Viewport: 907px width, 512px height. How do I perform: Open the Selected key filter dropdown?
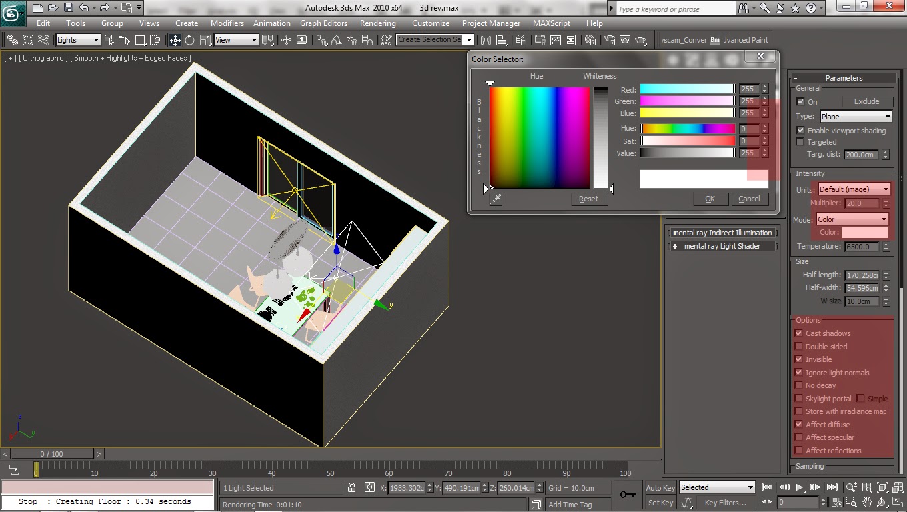717,487
